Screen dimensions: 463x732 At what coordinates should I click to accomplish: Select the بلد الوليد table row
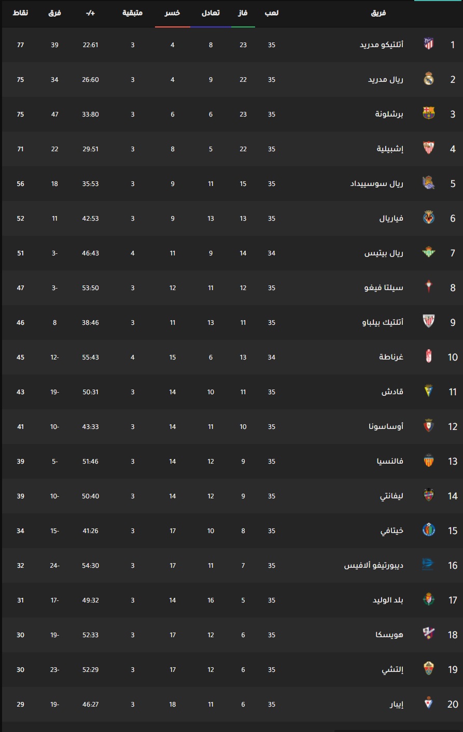tap(232, 600)
